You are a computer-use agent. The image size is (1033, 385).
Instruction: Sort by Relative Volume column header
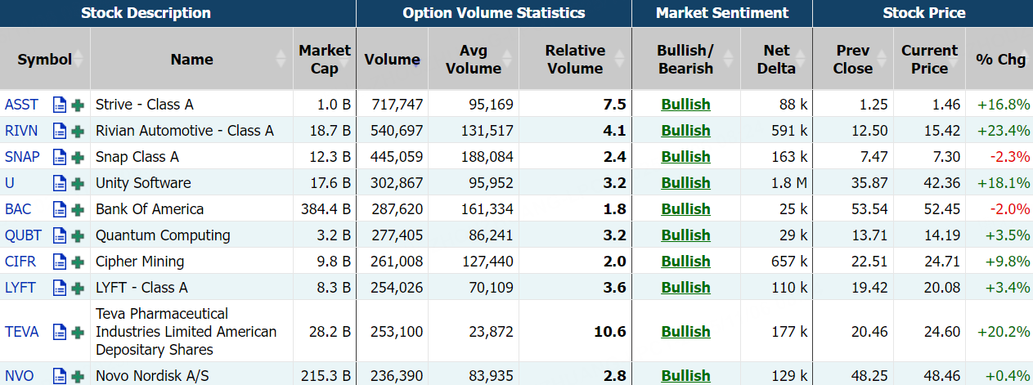pyautogui.click(x=574, y=59)
